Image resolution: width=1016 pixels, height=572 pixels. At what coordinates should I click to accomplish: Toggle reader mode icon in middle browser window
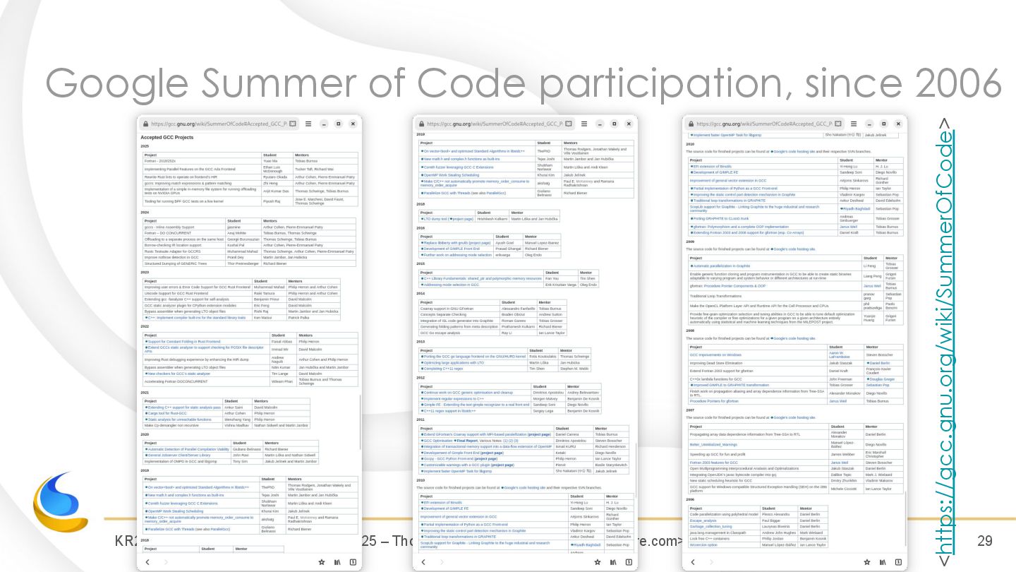pos(569,124)
